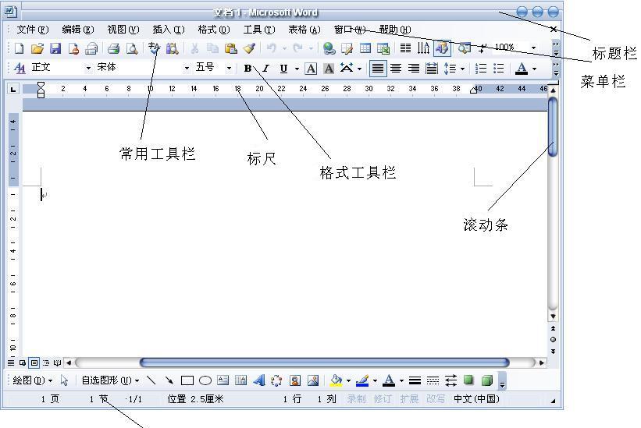Select the Oval drawing tool
641x428 pixels.
click(205, 380)
